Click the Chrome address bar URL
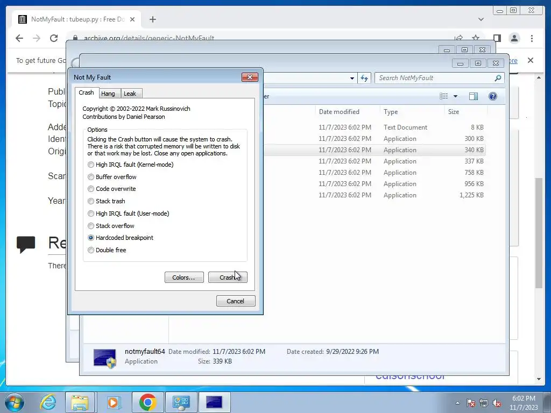551x413 pixels. (149, 38)
